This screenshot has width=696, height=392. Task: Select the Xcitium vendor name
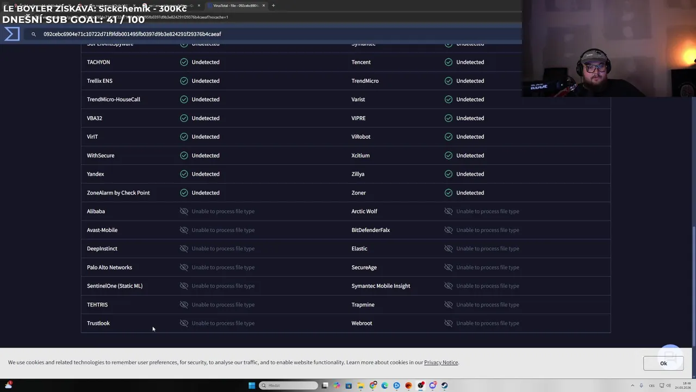(x=361, y=155)
